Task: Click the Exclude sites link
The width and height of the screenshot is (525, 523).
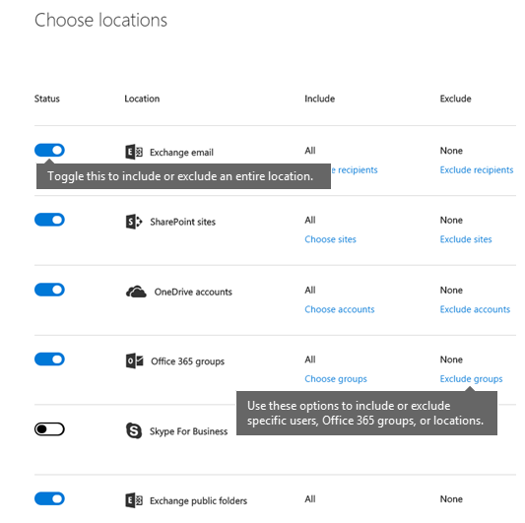Action: tap(466, 239)
